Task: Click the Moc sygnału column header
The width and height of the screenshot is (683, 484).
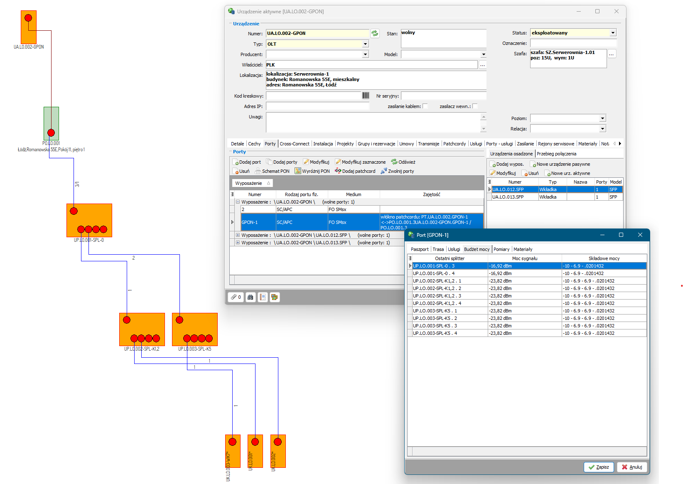Action: click(525, 258)
